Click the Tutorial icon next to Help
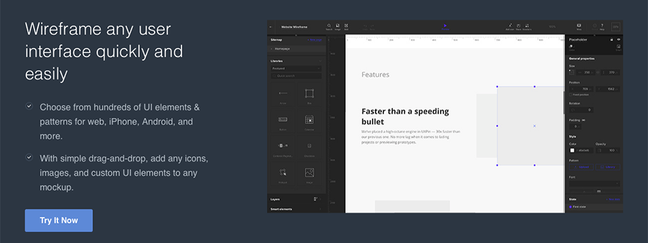 tap(595, 27)
